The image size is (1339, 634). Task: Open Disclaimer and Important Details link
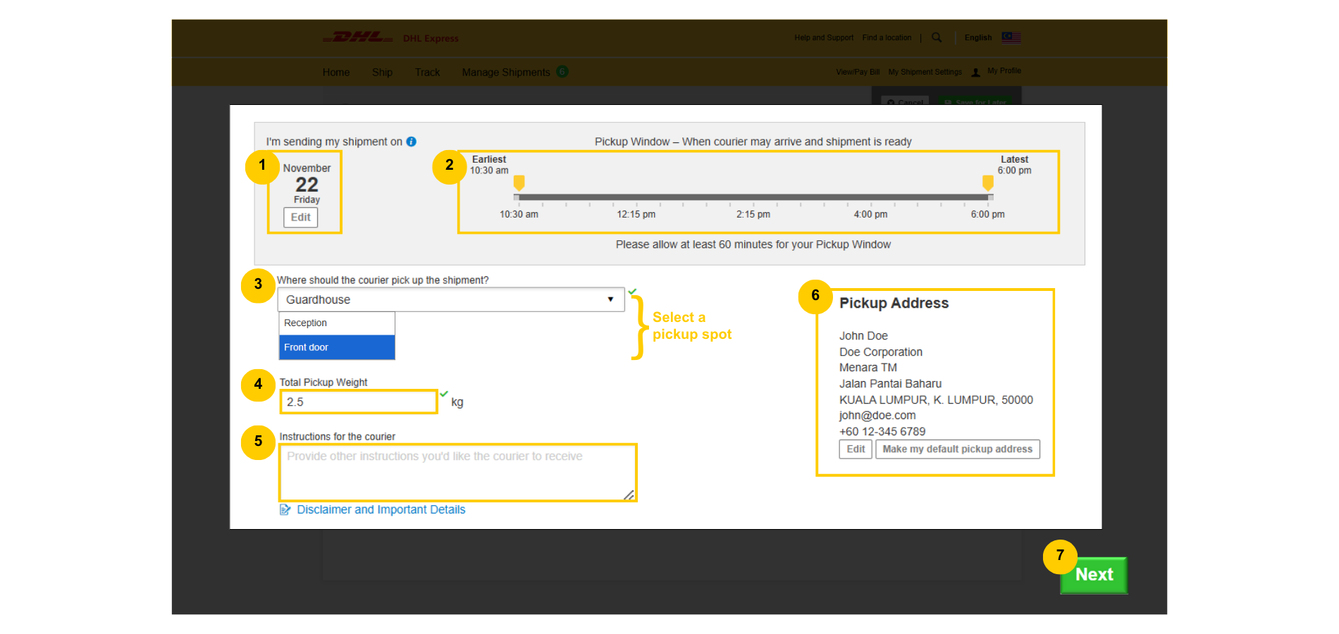coord(381,509)
